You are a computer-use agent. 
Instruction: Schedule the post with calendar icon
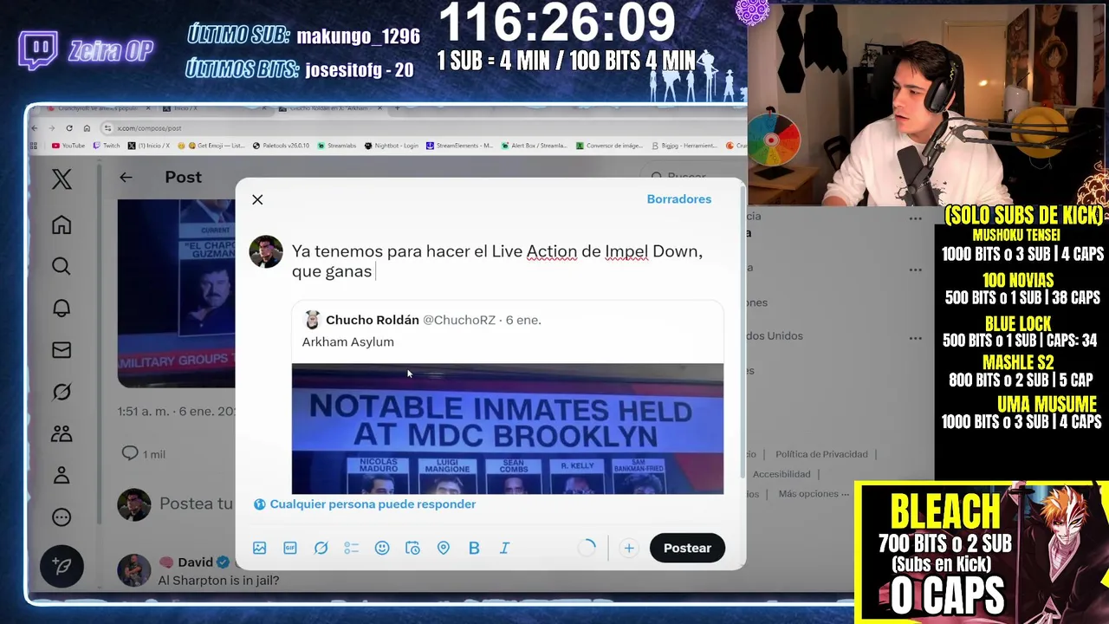tap(412, 548)
